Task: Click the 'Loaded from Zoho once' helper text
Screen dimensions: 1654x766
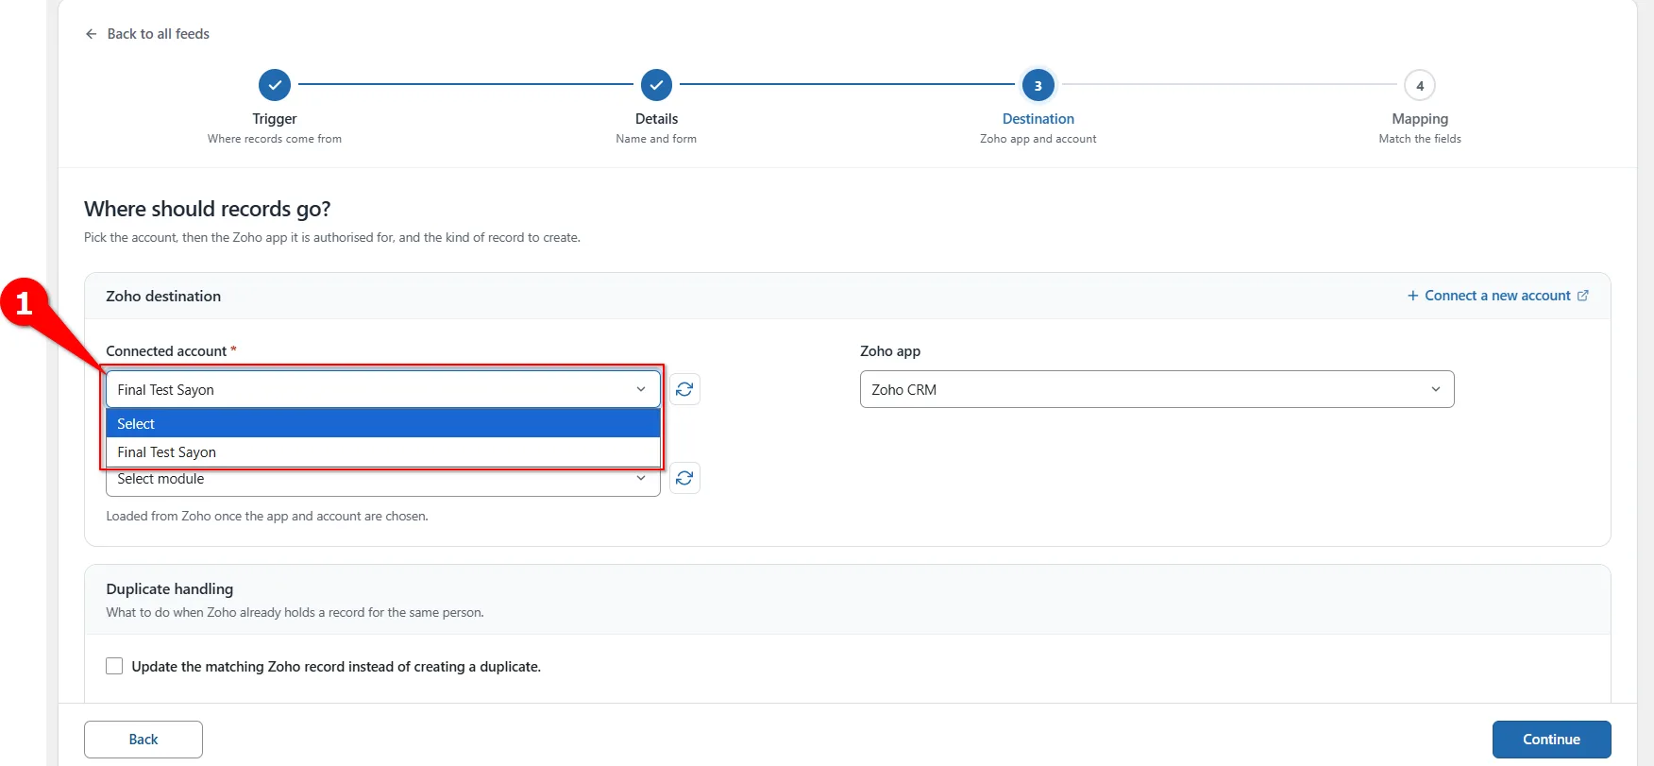Action: pyautogui.click(x=267, y=516)
